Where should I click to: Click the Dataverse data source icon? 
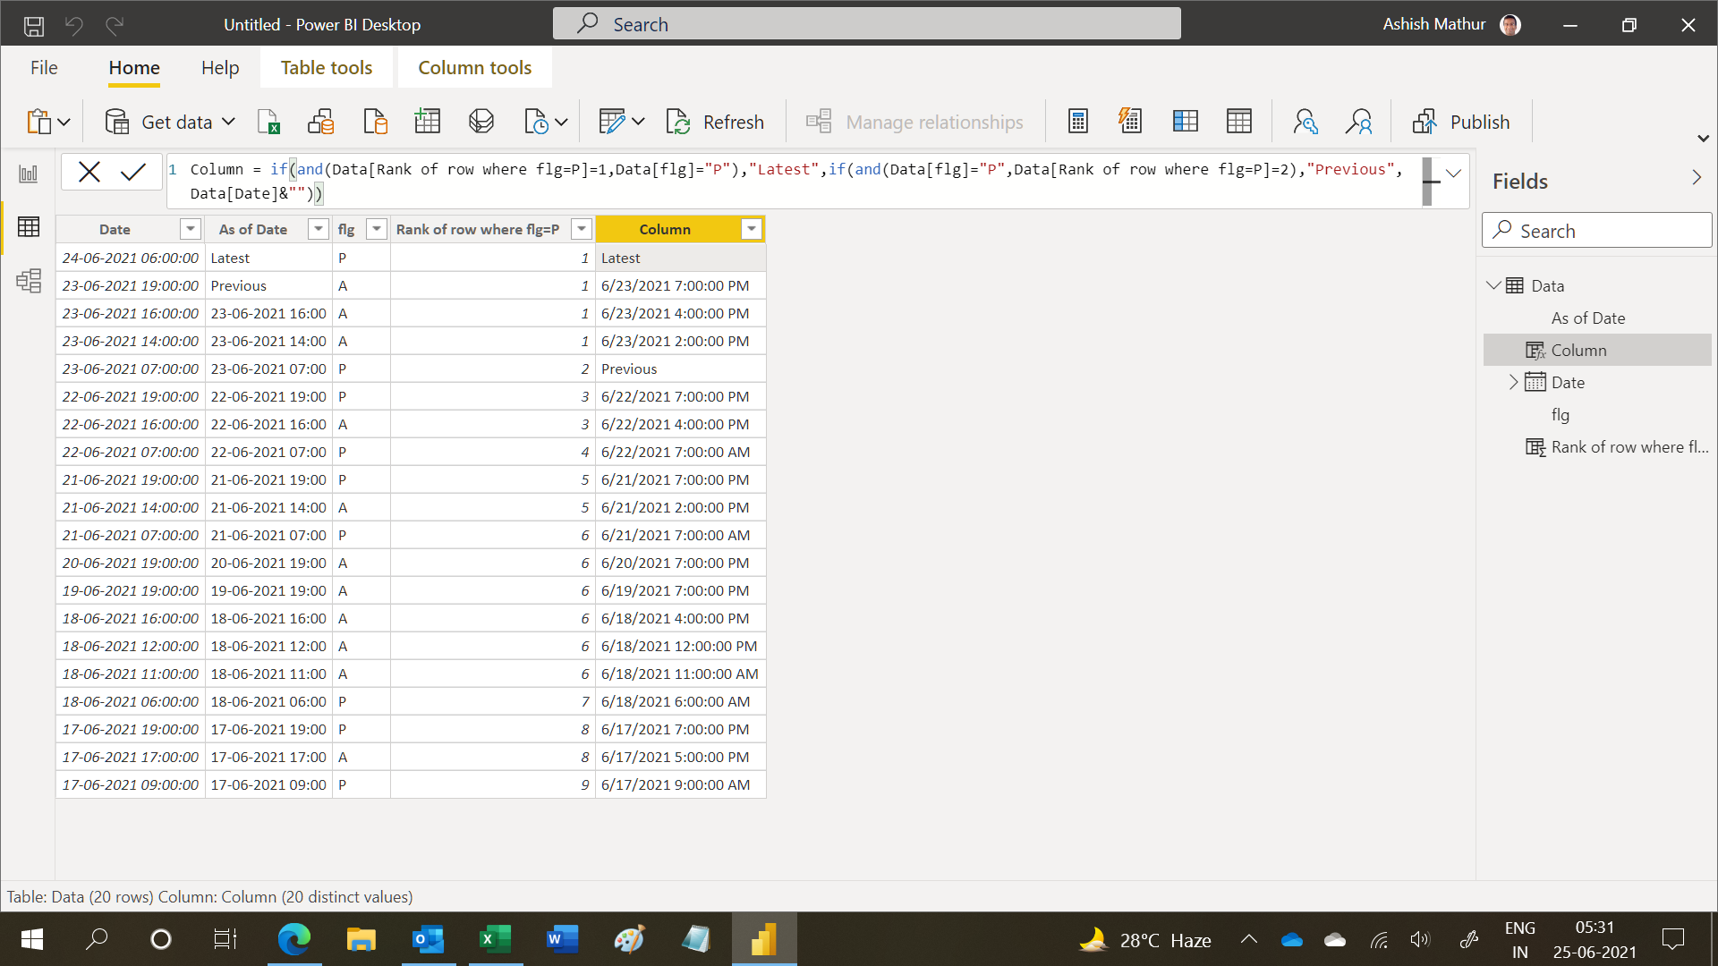[481, 122]
